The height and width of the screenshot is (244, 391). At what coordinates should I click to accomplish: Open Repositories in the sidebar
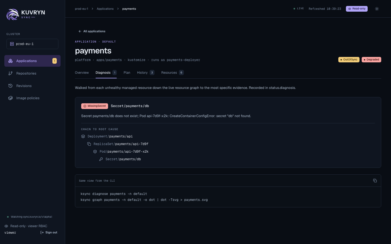32,73
